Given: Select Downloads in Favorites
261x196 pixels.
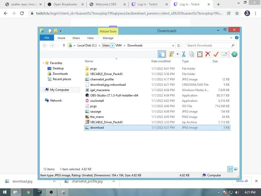Looking at the screenshot, I should point(60,74).
